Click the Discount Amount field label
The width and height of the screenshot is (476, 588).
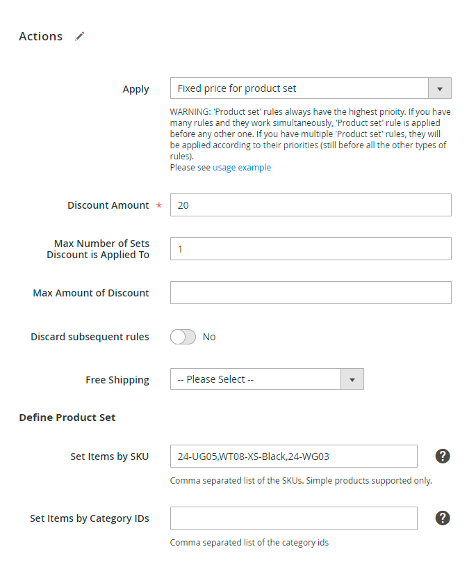point(108,205)
